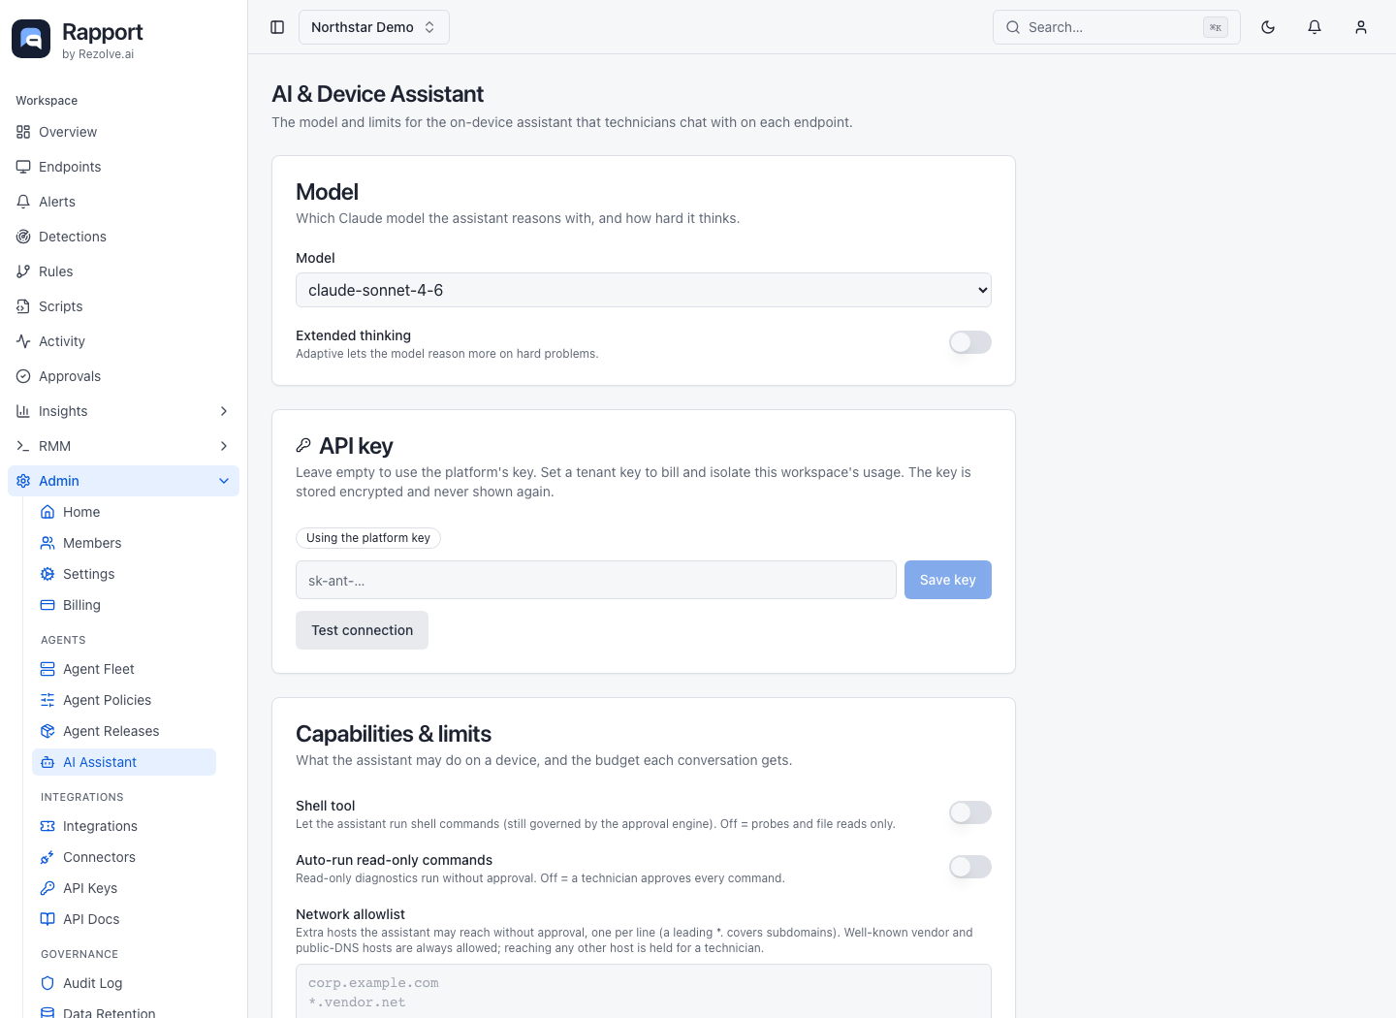The image size is (1396, 1018).
Task: Click the Connectors plug icon
Action: point(48,857)
